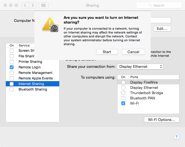Enable the Bluetooth PAN port checkbox
The image size is (185, 147).
[123, 98]
